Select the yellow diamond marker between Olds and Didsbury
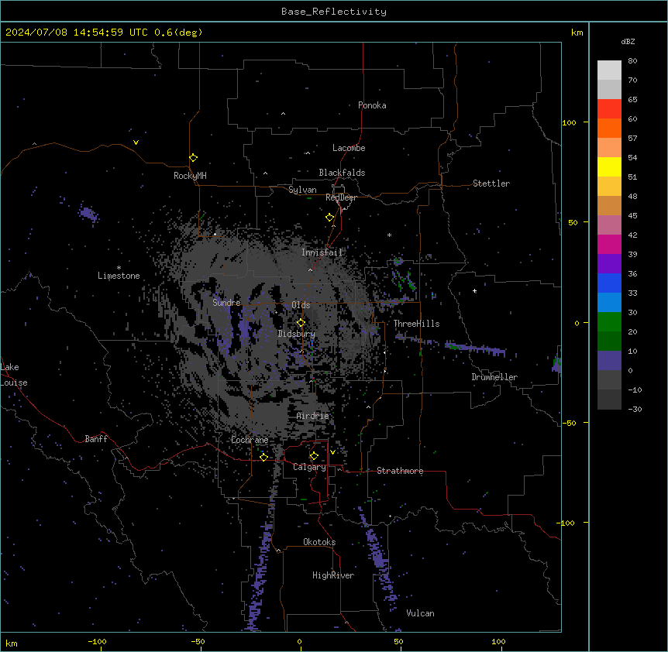The width and height of the screenshot is (668, 652). click(x=301, y=323)
